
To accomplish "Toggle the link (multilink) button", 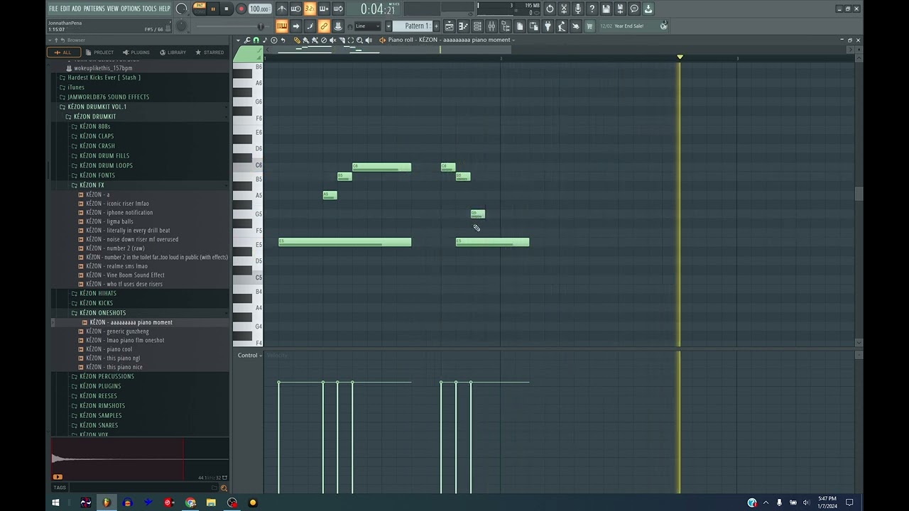I will (x=323, y=26).
